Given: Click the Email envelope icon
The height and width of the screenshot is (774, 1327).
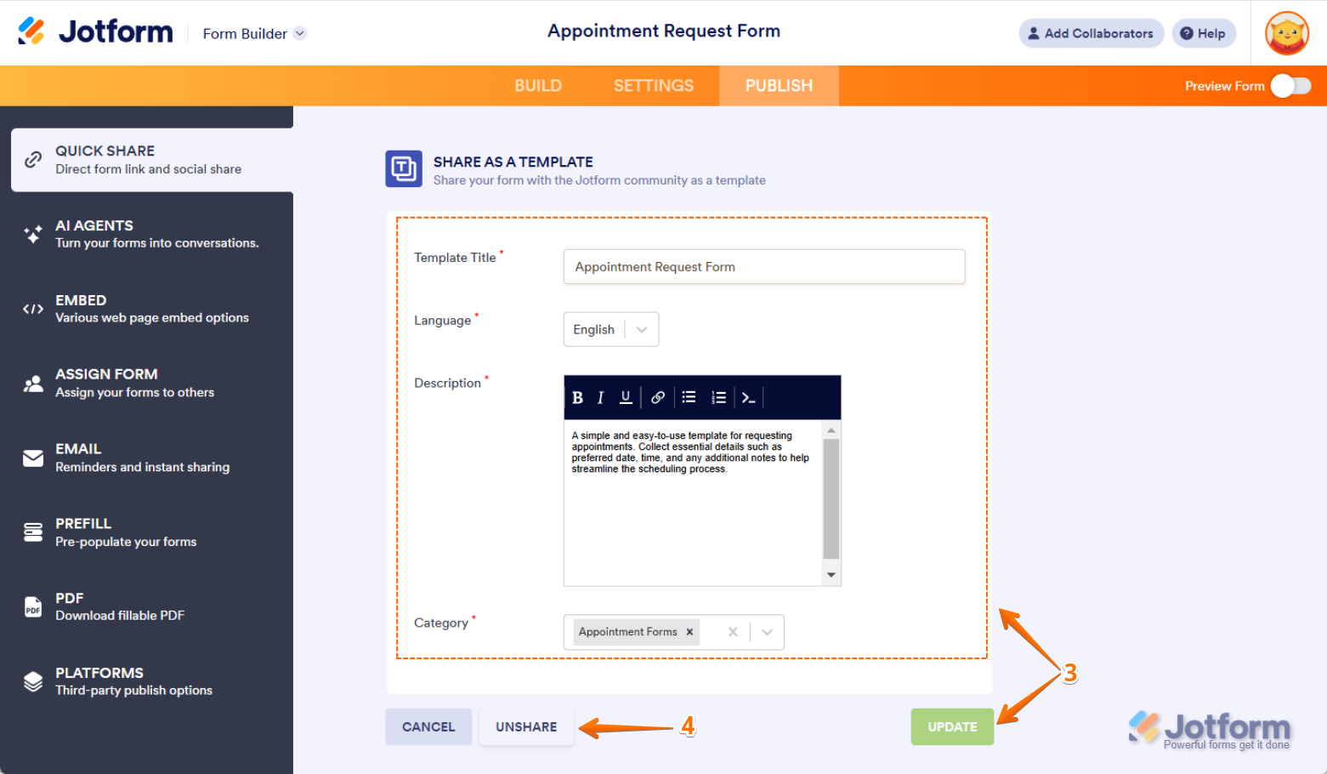Looking at the screenshot, I should tap(33, 458).
